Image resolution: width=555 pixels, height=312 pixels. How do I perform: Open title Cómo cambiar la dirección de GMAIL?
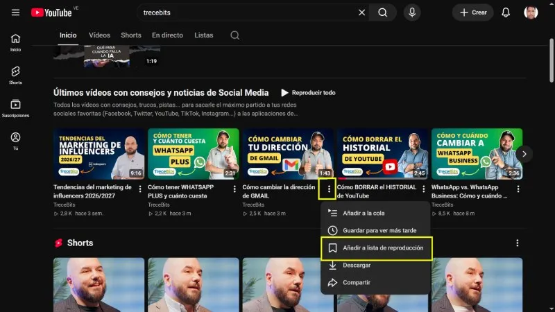(x=279, y=191)
